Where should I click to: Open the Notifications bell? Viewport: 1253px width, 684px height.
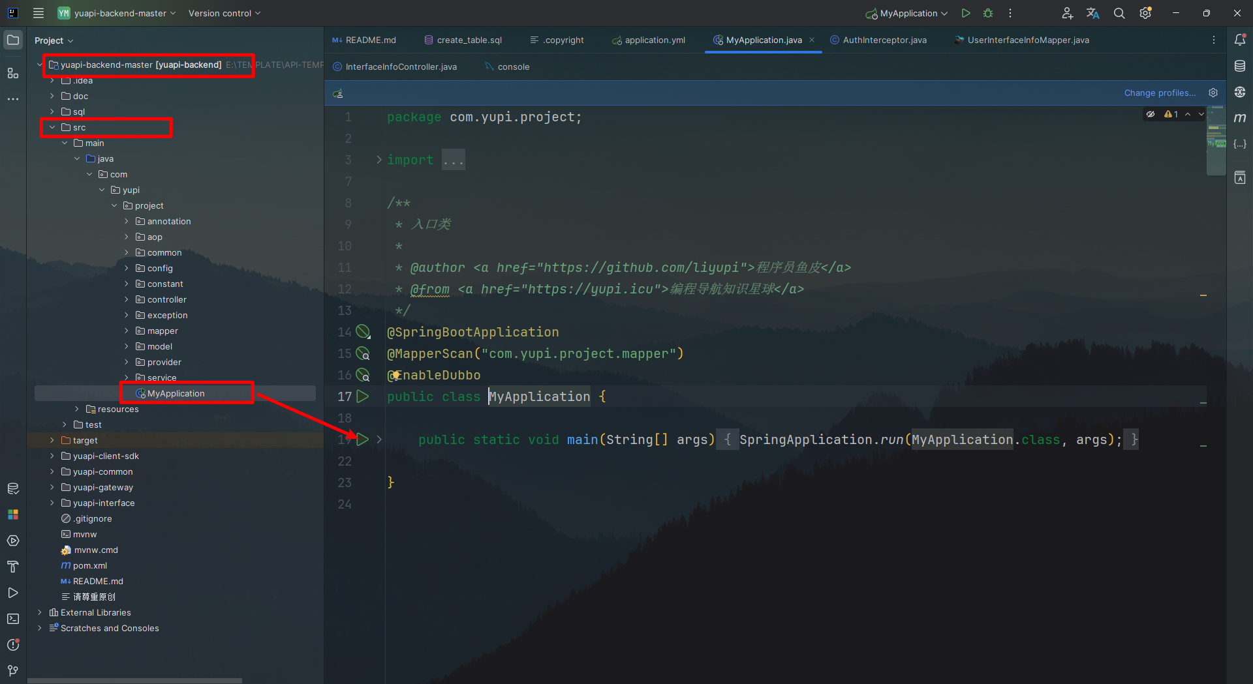pos(1240,40)
